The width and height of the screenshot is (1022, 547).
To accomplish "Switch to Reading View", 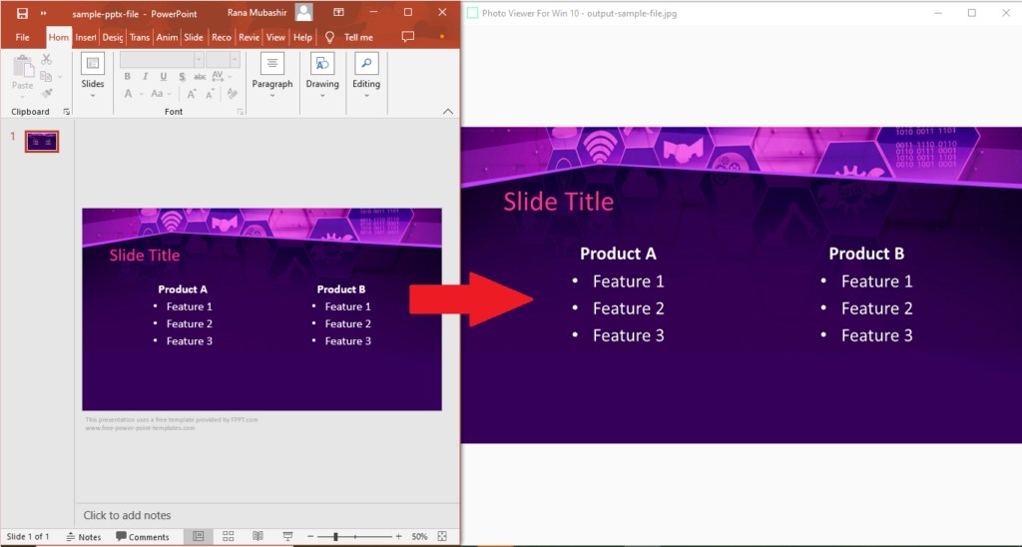I will click(x=257, y=536).
